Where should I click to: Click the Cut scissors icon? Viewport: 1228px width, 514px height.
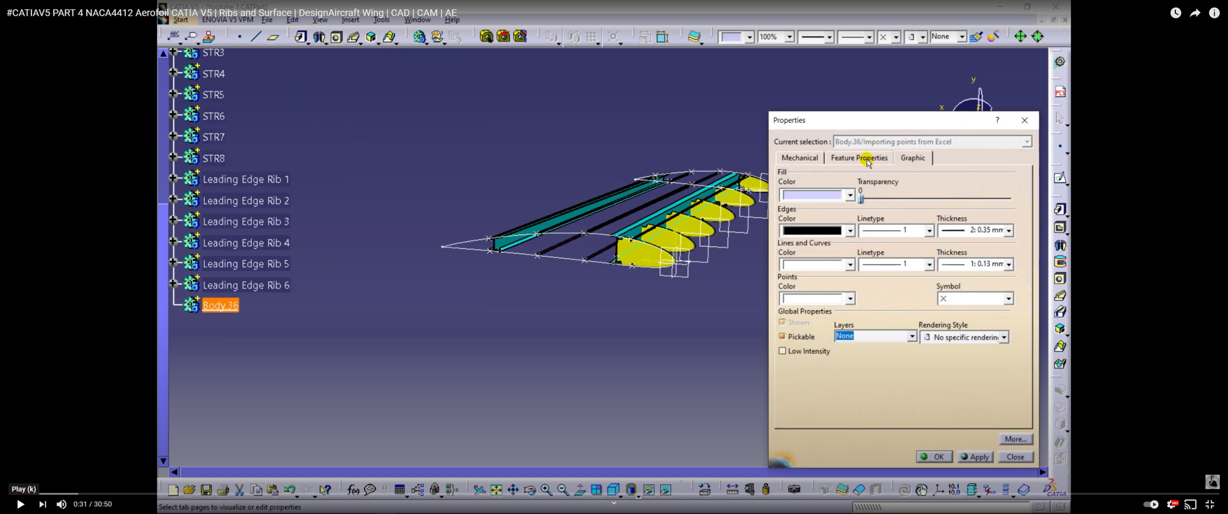[239, 490]
